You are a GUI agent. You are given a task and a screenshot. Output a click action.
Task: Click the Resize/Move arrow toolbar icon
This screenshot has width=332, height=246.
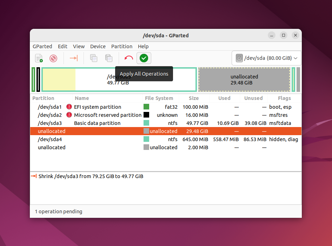74,58
